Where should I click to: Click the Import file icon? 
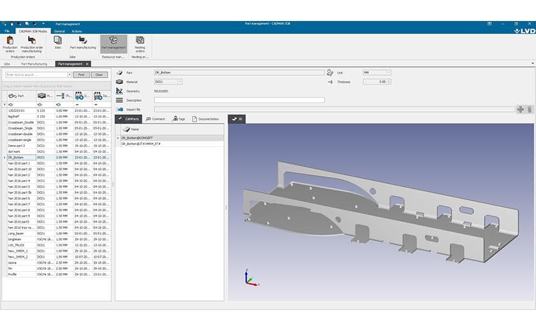[120, 109]
